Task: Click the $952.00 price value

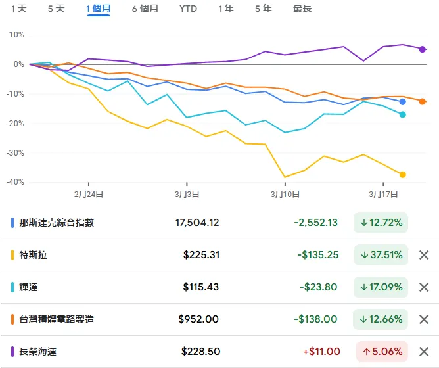Action: pos(198,319)
